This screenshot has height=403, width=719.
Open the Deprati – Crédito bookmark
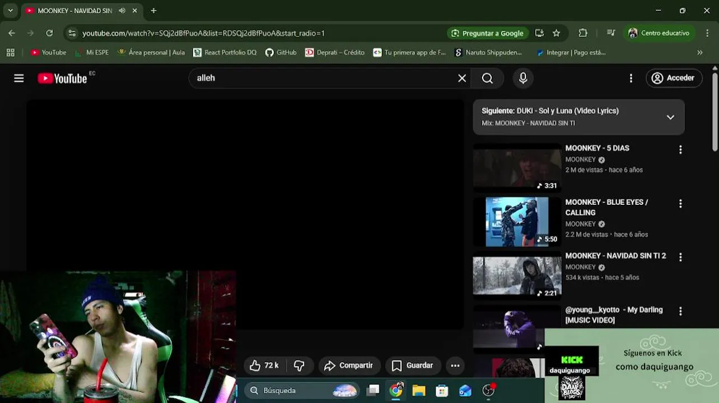335,53
